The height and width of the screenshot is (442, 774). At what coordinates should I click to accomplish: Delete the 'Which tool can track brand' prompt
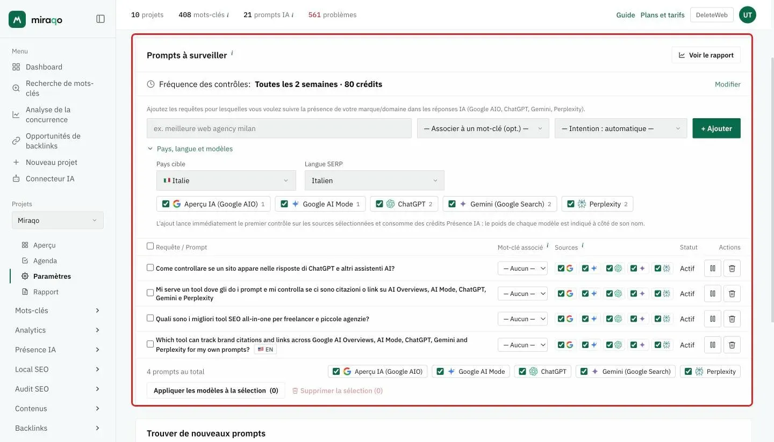click(732, 345)
